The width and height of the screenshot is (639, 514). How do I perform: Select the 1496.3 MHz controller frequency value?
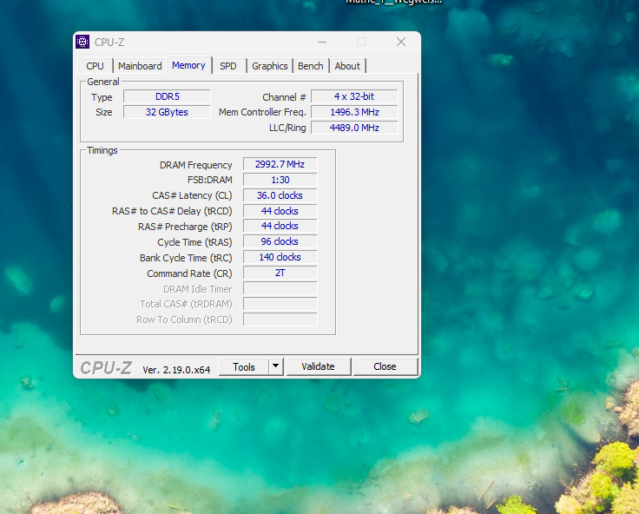pos(354,112)
